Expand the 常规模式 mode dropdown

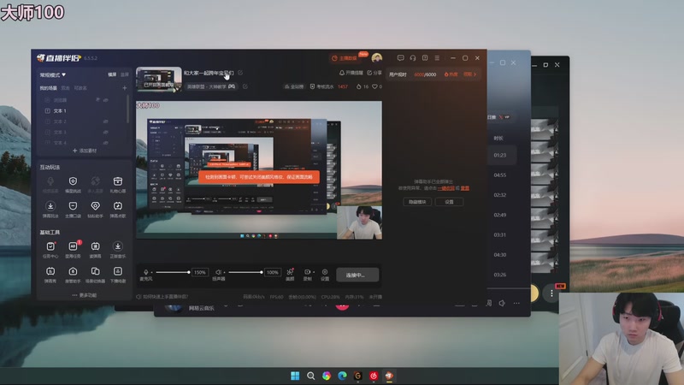pos(53,75)
